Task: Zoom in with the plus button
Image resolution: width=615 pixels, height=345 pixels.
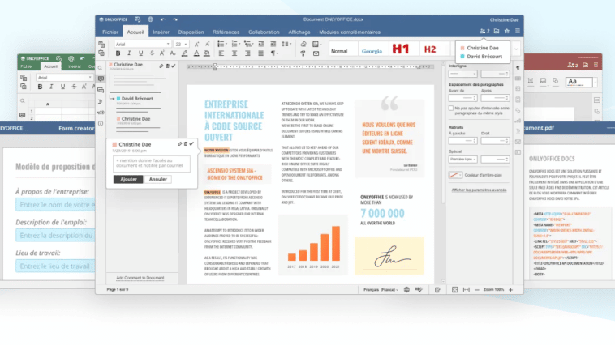Action: pos(510,290)
